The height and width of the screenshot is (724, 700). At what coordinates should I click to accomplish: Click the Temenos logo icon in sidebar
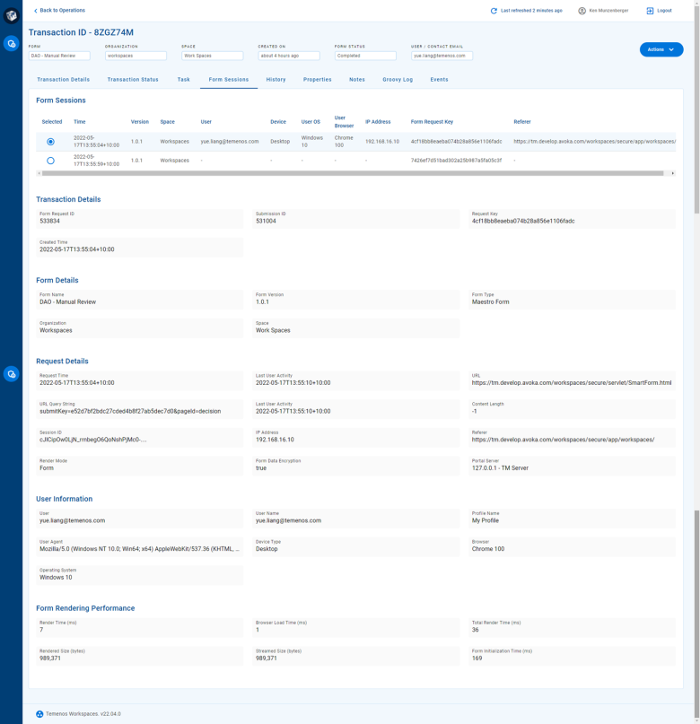click(x=11, y=15)
